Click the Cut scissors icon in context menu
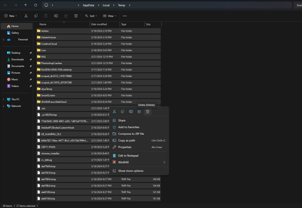 pyautogui.click(x=114, y=112)
